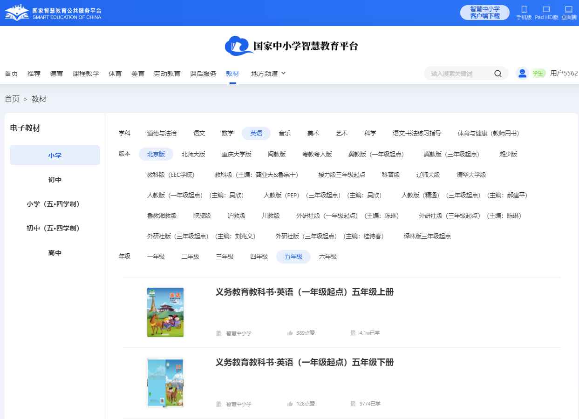Download the 智慧中小学 客户端 client
This screenshot has width=579, height=419.
[485, 13]
